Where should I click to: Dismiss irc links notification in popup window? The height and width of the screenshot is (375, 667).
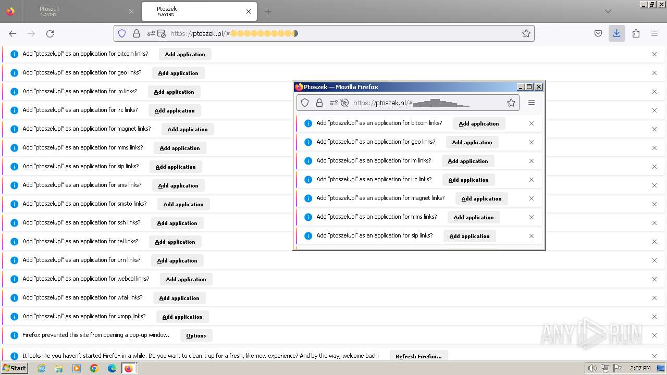click(x=532, y=180)
